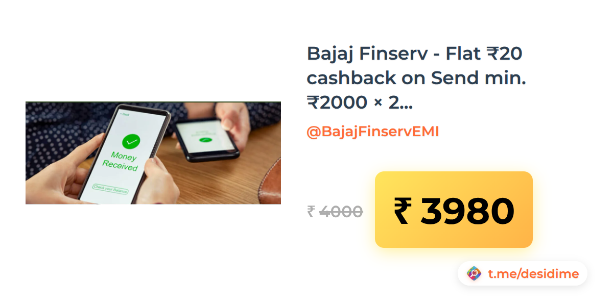Click the yellow ₹ 3980 price badge
The height and width of the screenshot is (306, 613).
click(454, 210)
